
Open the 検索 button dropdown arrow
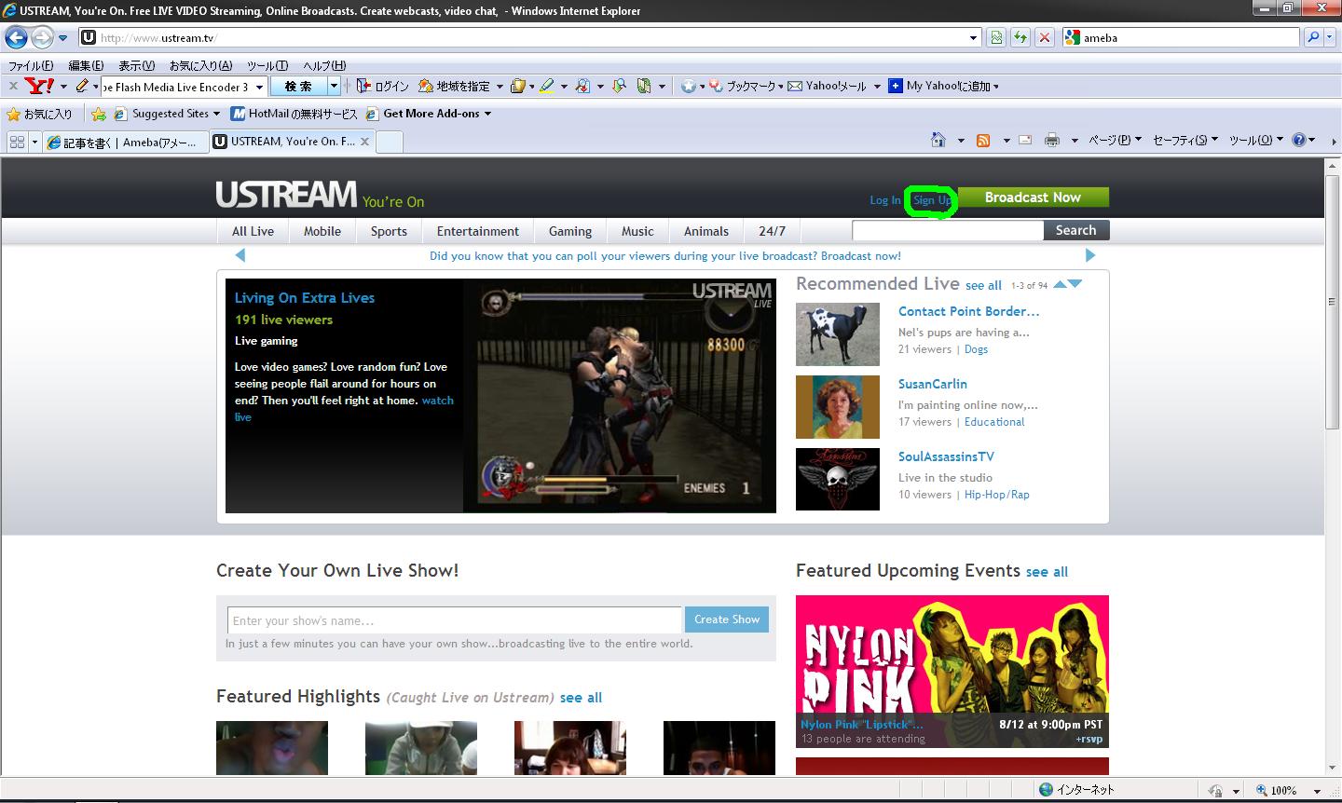(334, 86)
